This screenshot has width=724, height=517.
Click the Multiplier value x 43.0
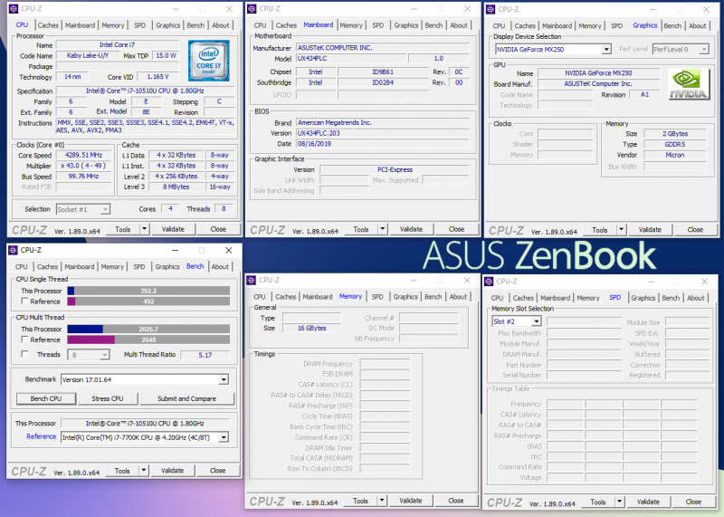(83, 166)
